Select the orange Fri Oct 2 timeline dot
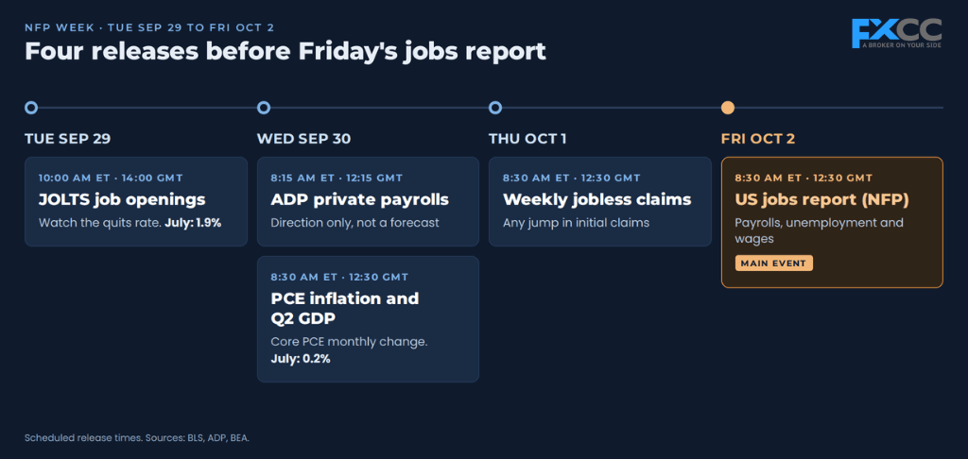Screen dimensions: 968x459 [728, 108]
